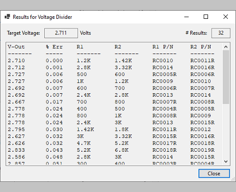
Task: Click the Close button
Action: [x=214, y=173]
